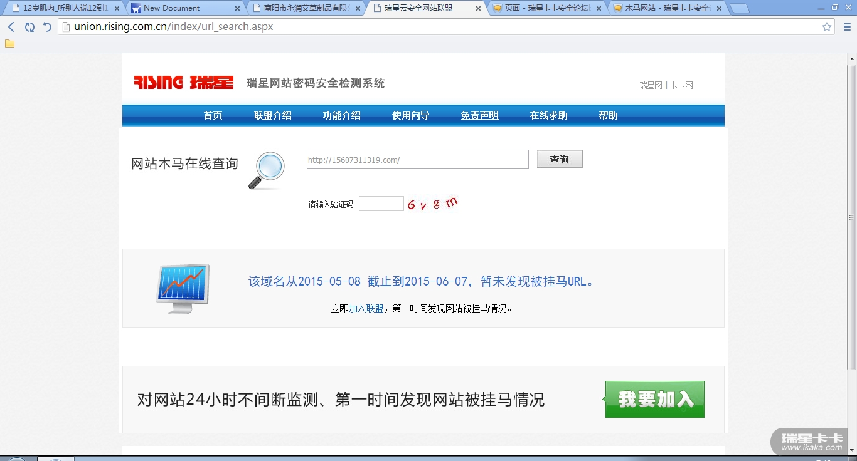The width and height of the screenshot is (857, 461).
Task: Open 联盟介绍 in the navigation bar
Action: pyautogui.click(x=273, y=116)
